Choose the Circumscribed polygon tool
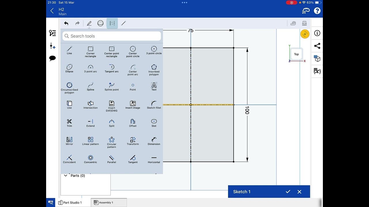369x207 pixels. click(x=69, y=88)
